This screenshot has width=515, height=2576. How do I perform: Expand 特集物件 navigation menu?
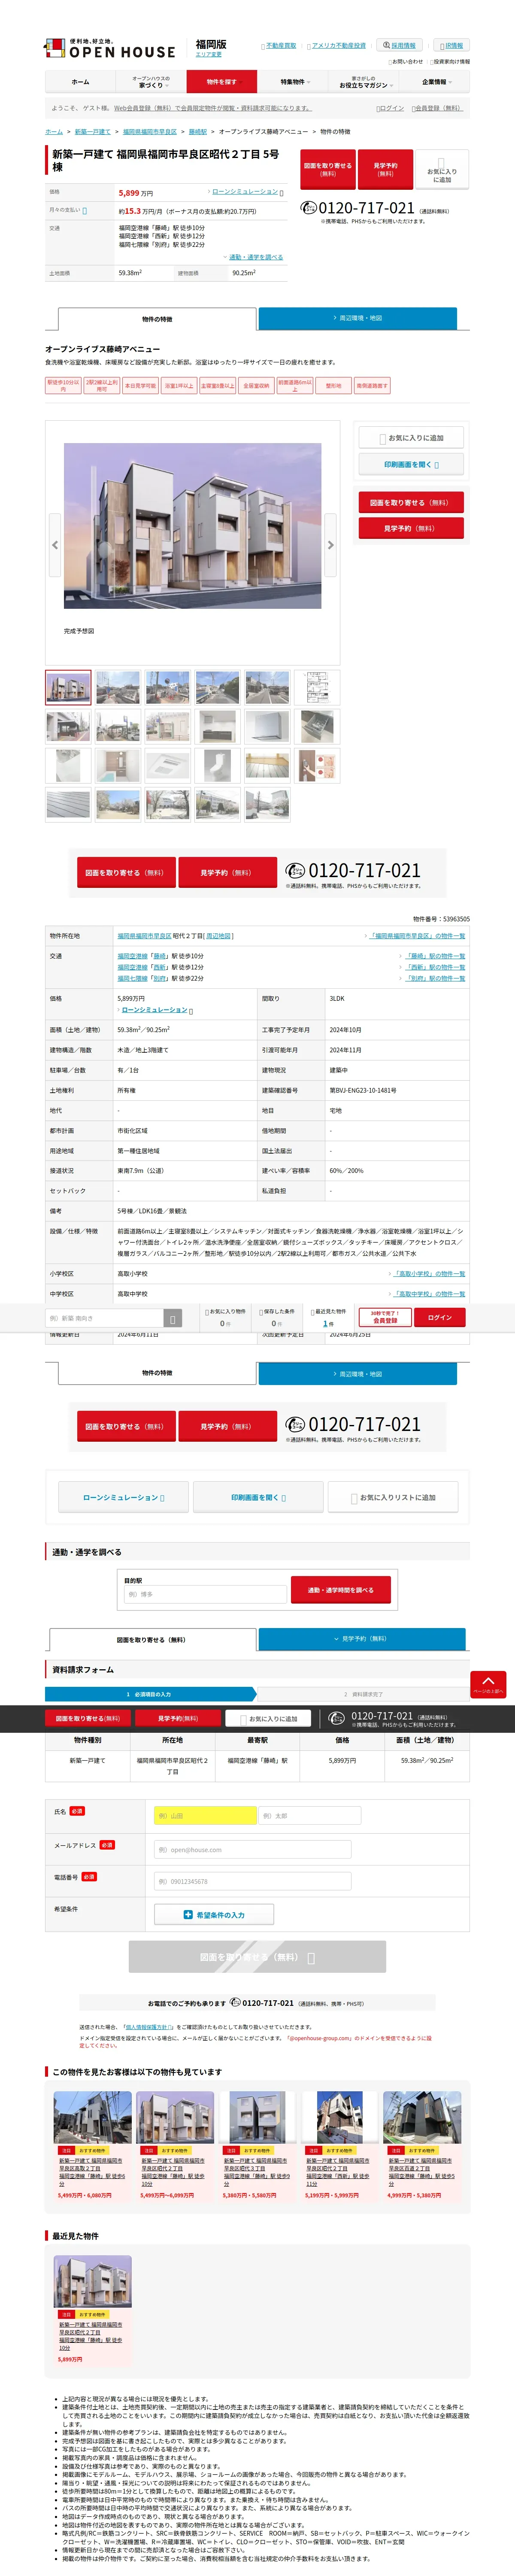pos(293,82)
